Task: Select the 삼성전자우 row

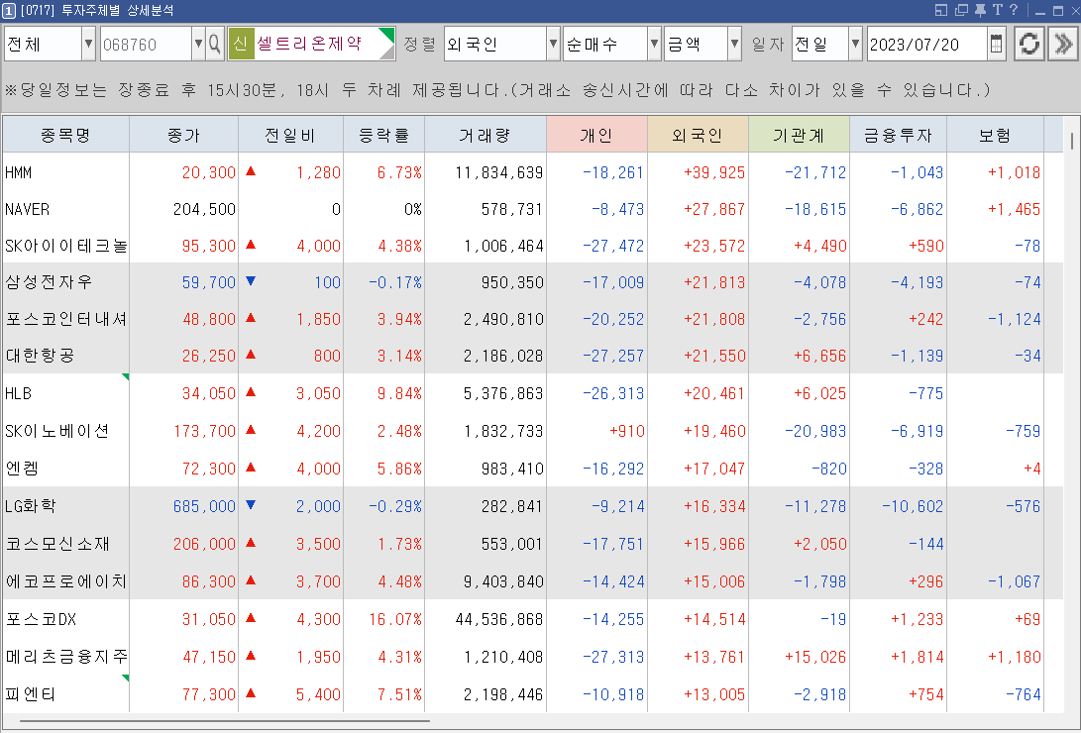Action: 533,281
